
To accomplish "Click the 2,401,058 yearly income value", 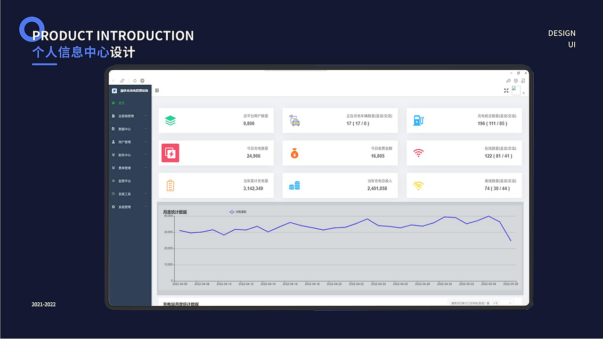I will (377, 188).
